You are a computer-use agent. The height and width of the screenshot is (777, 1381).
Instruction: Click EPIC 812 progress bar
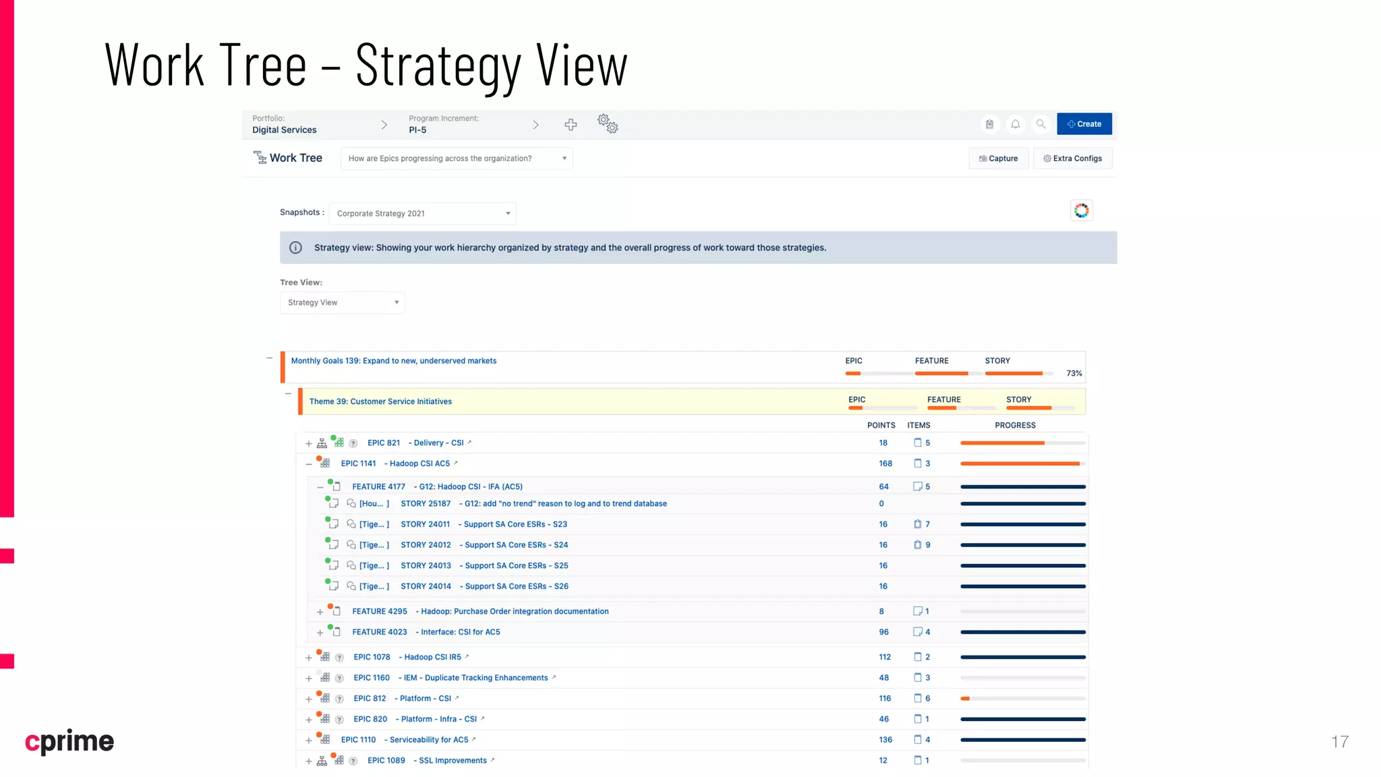(x=1023, y=699)
